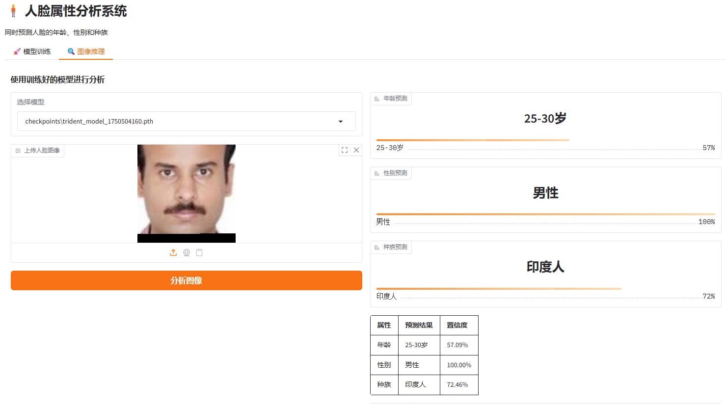Click the 分析图像 button

tap(187, 280)
